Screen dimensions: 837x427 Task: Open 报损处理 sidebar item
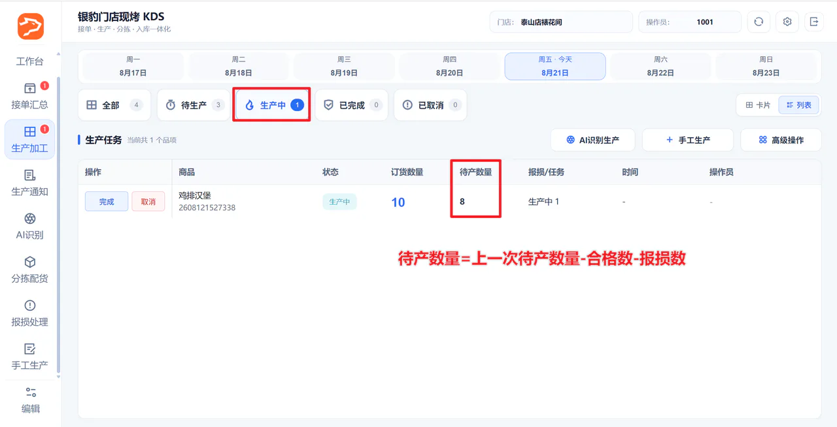[30, 313]
